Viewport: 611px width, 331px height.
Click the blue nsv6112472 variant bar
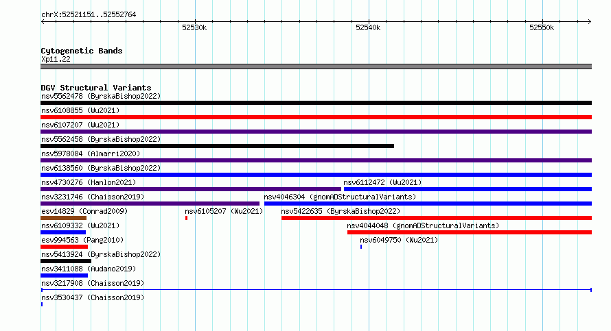(468, 189)
